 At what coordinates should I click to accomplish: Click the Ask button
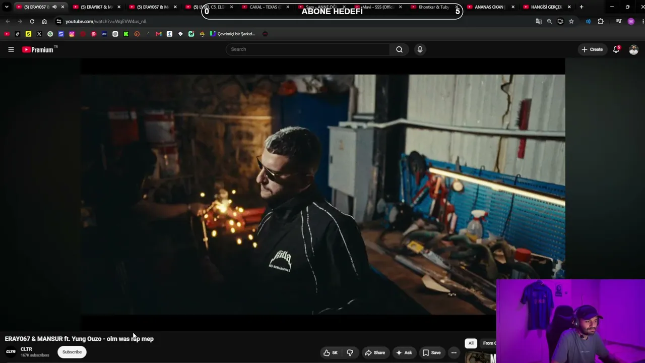(x=404, y=352)
